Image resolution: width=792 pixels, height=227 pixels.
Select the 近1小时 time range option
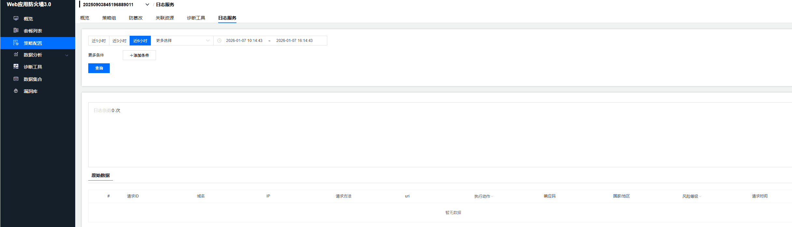pos(99,41)
